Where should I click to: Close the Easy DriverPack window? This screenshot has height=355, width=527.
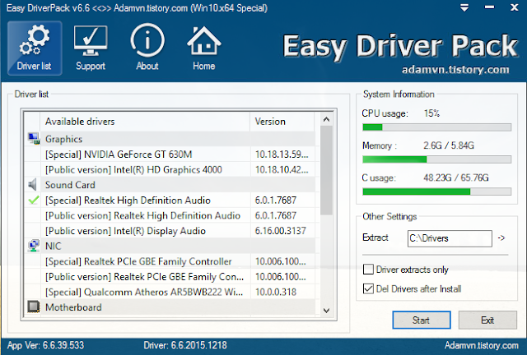click(x=514, y=7)
